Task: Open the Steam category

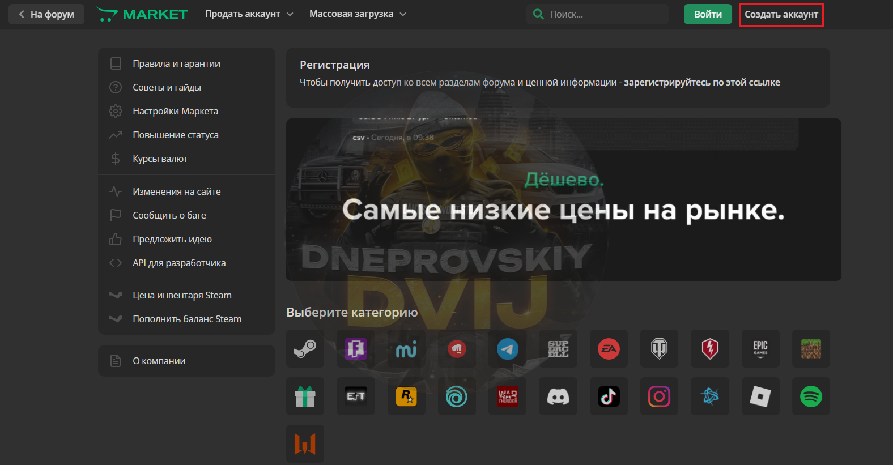Action: tap(305, 349)
